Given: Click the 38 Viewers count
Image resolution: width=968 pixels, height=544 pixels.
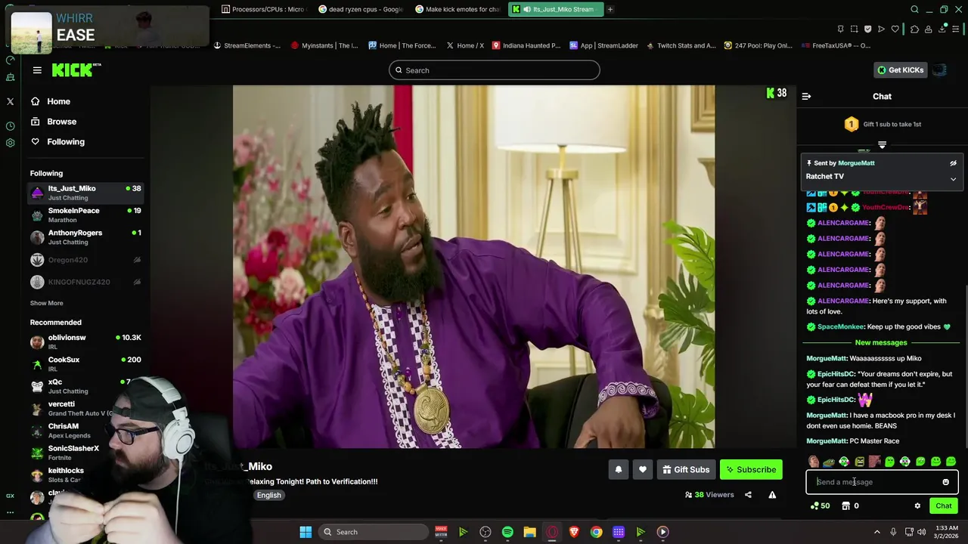Looking at the screenshot, I should pyautogui.click(x=709, y=495).
